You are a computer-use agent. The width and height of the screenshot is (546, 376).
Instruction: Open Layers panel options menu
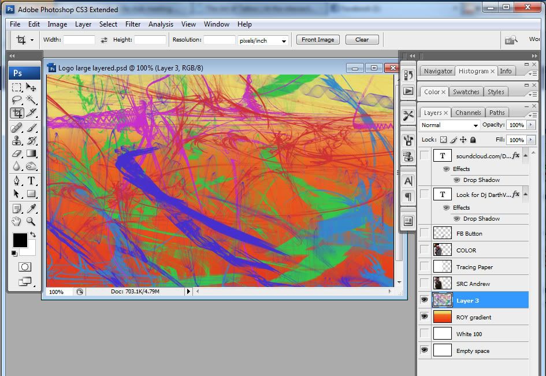(533, 115)
